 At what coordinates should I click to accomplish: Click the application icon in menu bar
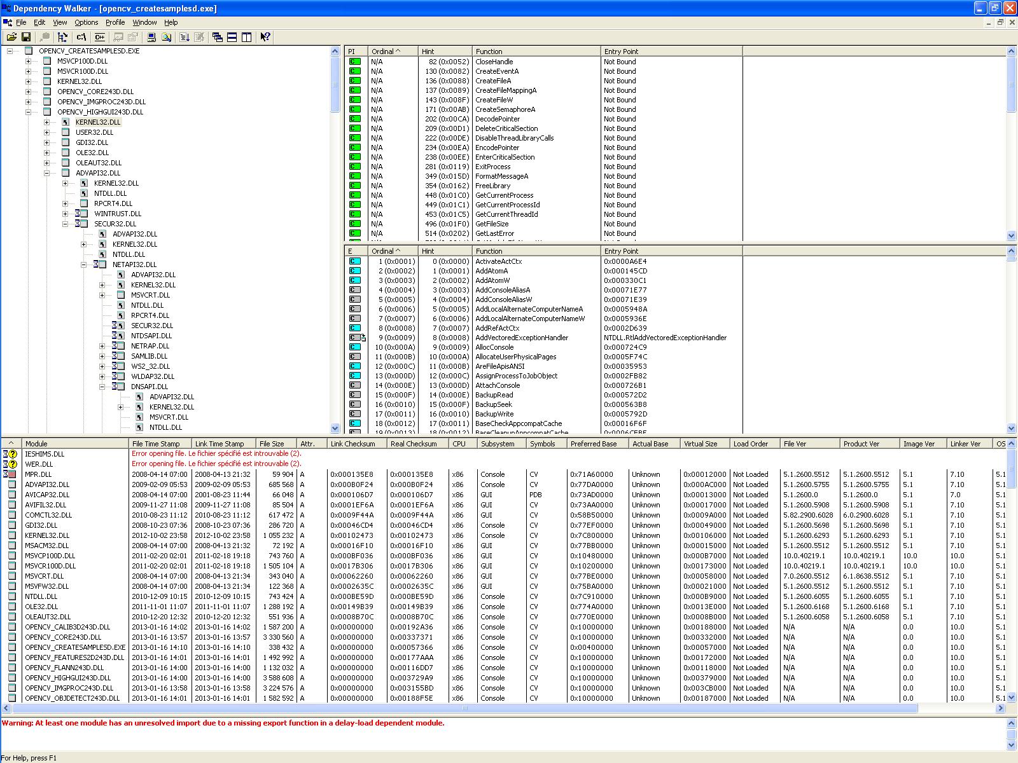7,22
